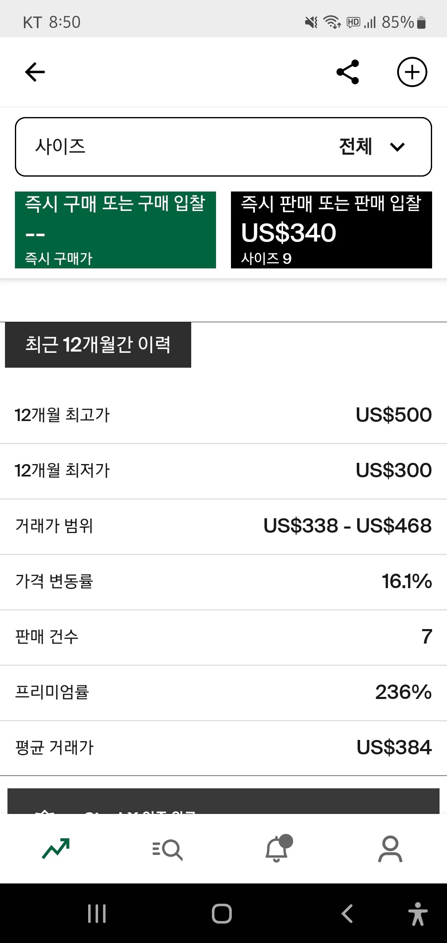Tap the circled plus icon
Viewport: 447px width, 943px height.
(x=412, y=72)
